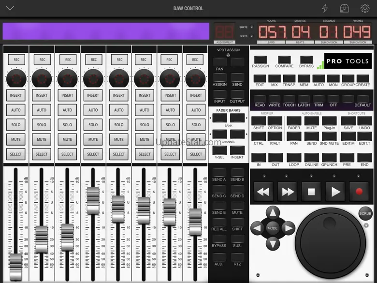
Task: Tap the lightning bolt icon in header
Action: pyautogui.click(x=325, y=8)
